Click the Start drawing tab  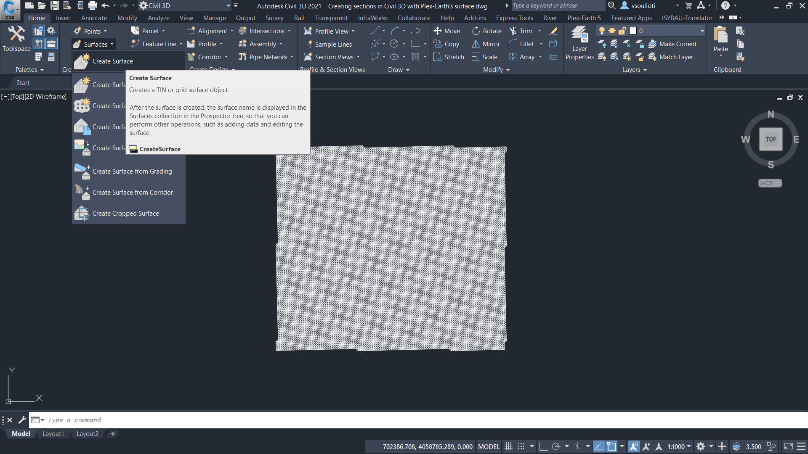(23, 83)
